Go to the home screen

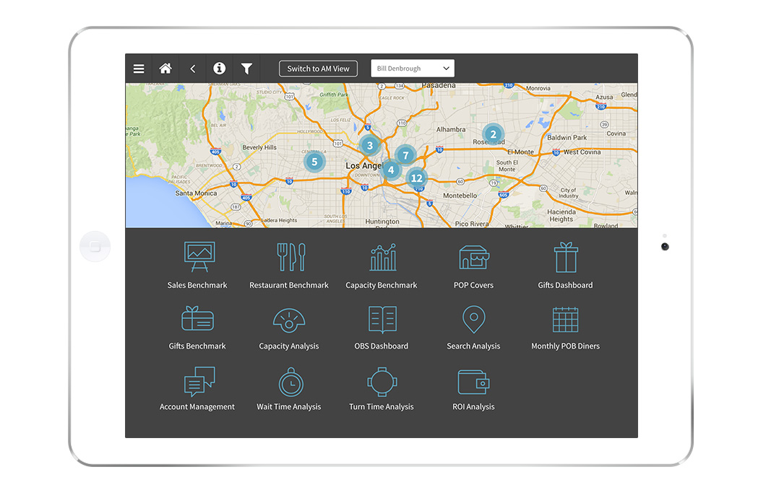coord(165,69)
